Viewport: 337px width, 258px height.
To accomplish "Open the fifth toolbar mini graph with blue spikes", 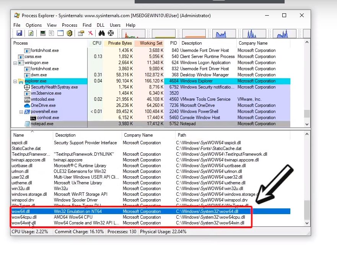I will pyautogui.click(x=254, y=34).
